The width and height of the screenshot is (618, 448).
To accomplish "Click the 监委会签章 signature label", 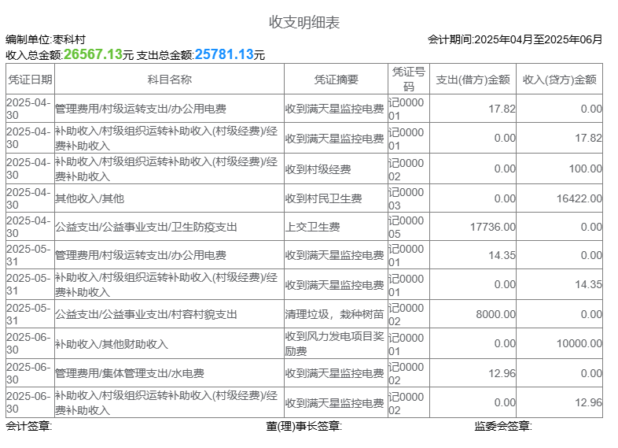I will click(x=503, y=427).
